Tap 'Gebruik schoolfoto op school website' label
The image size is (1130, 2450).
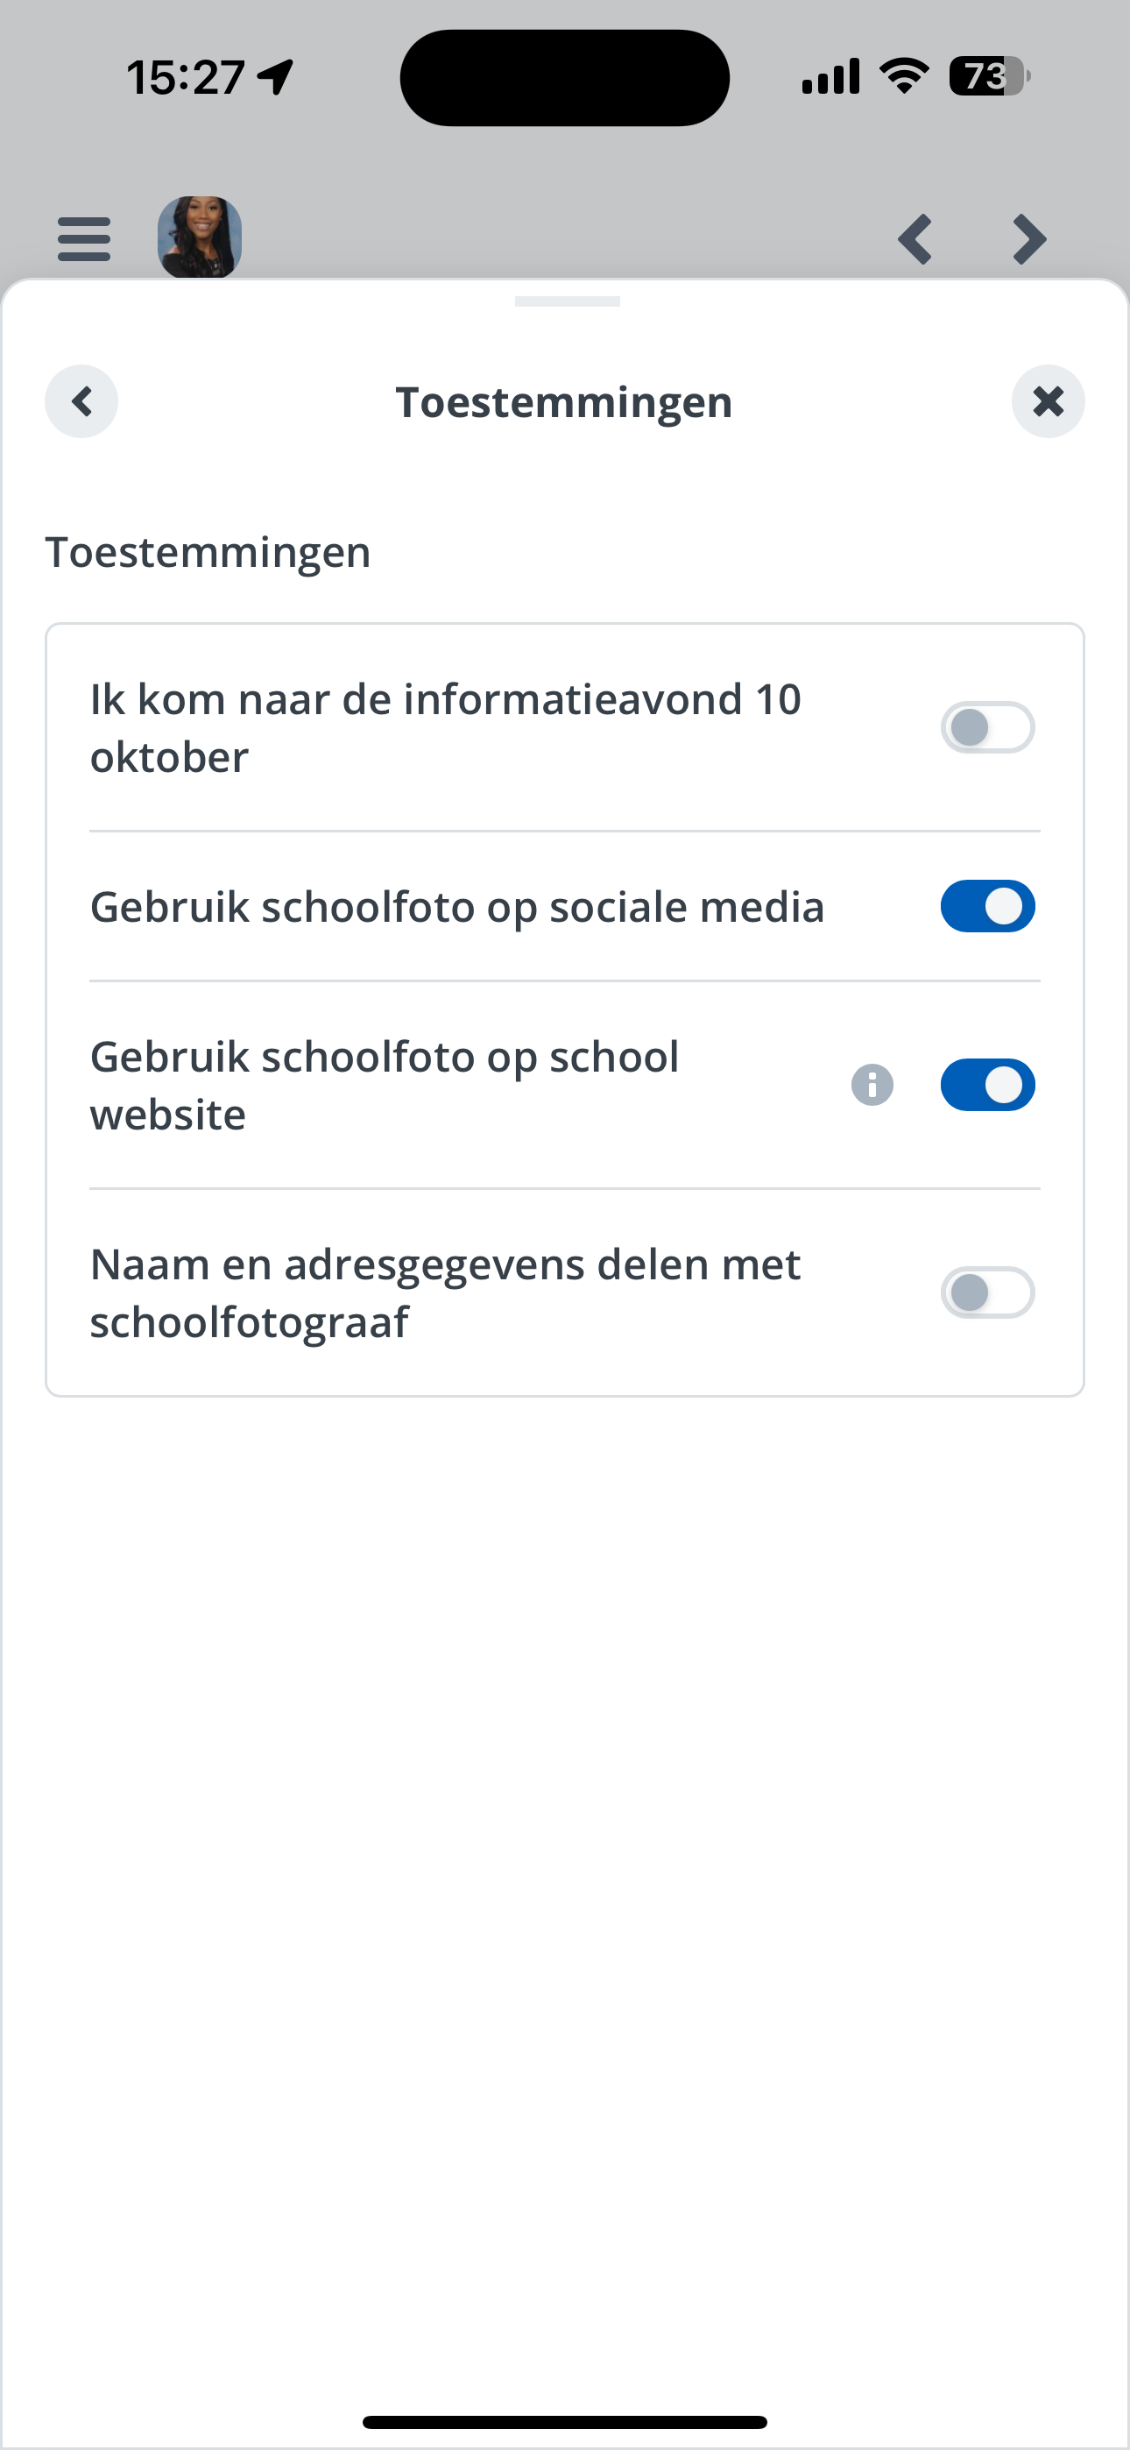pyautogui.click(x=385, y=1085)
